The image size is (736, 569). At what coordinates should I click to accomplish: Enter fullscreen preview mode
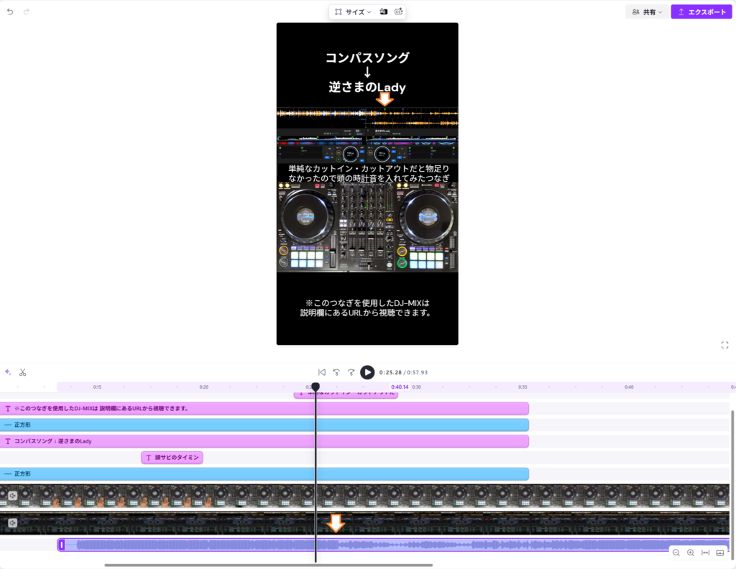[x=724, y=345]
